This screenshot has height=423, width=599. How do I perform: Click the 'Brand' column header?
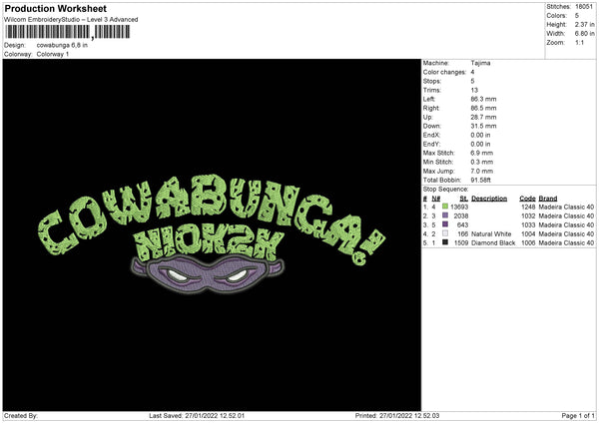coord(548,199)
